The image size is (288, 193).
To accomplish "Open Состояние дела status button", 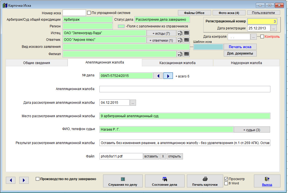I will [x=165, y=181].
